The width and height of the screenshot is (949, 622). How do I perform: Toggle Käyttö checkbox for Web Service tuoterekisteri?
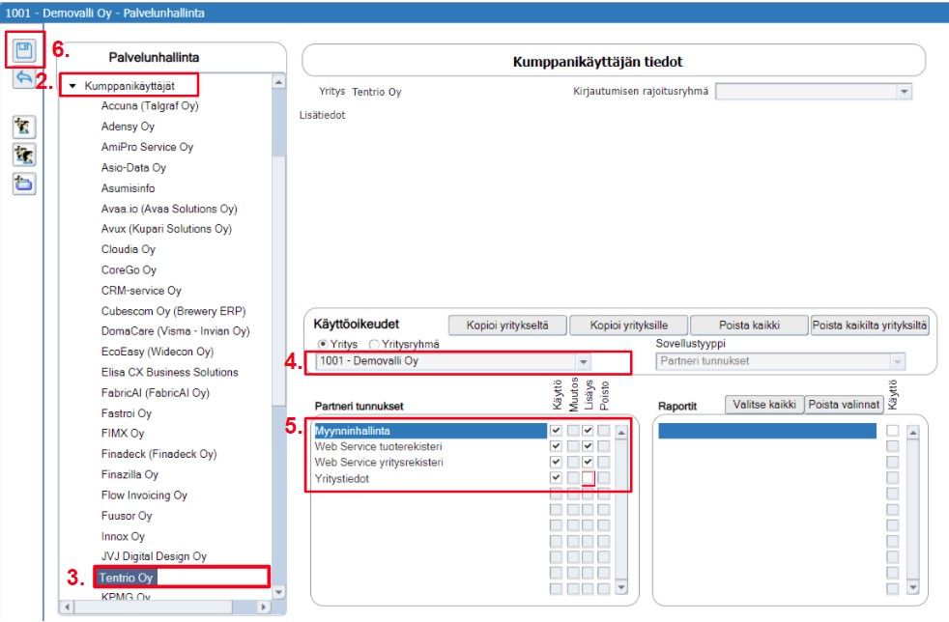pos(556,446)
